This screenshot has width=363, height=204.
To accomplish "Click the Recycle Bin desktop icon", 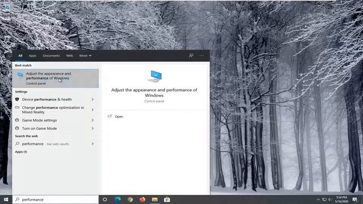I will (x=7, y=8).
